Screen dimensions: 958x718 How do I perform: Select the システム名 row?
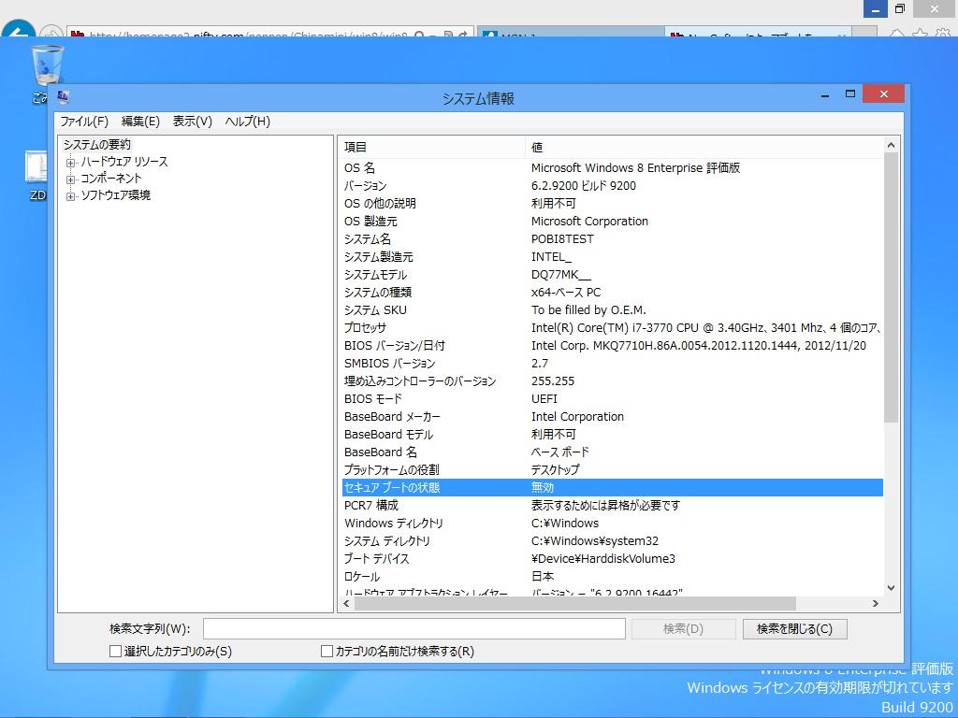click(611, 238)
